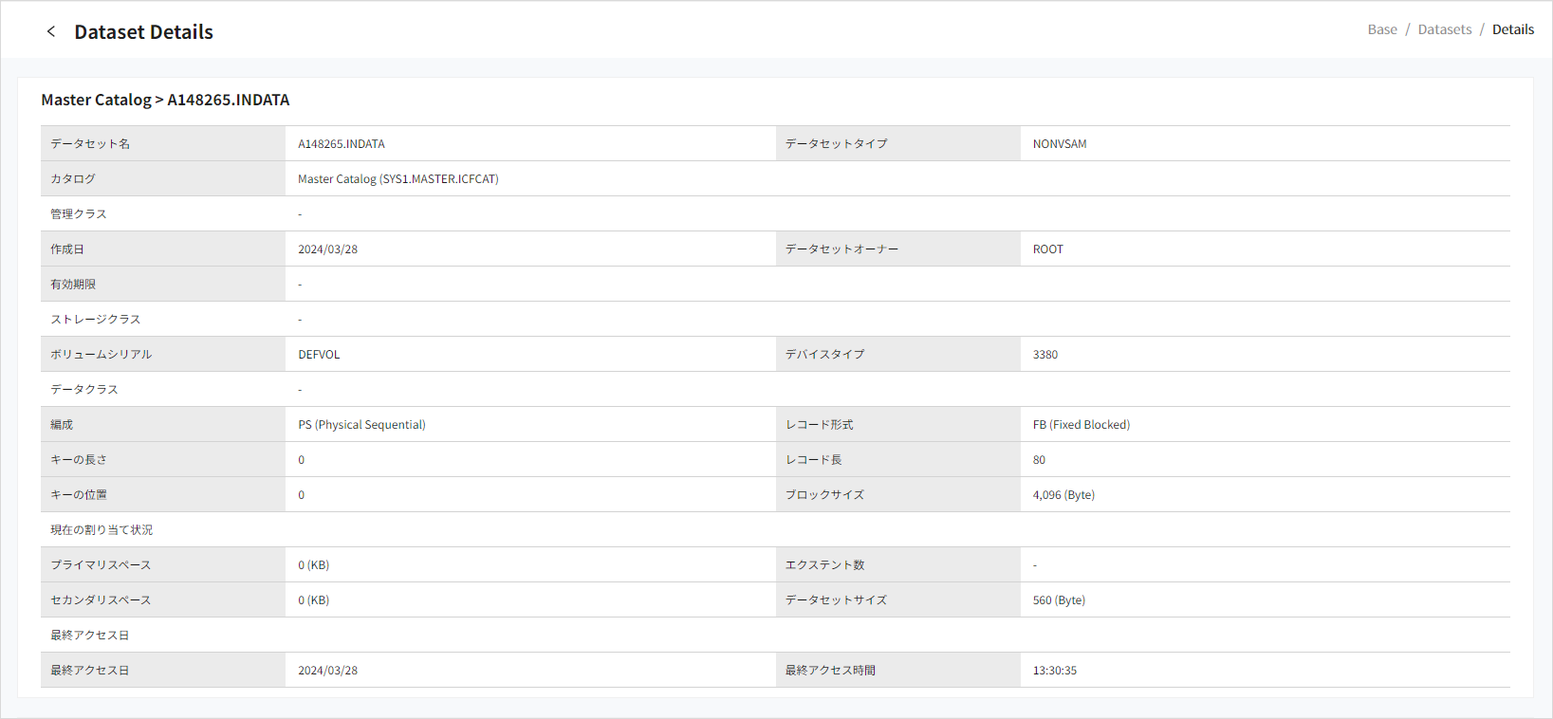Select the 560 (Byte) dataset size value
Image resolution: width=1553 pixels, height=719 pixels.
(1059, 600)
